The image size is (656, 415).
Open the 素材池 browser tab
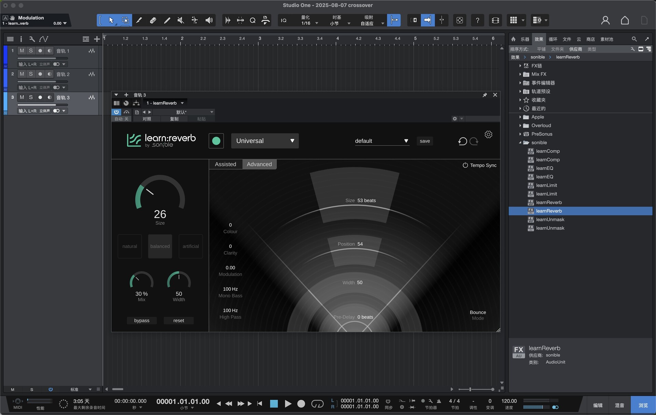(607, 39)
